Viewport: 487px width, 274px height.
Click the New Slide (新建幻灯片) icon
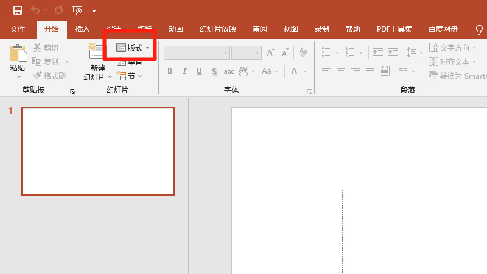[97, 55]
